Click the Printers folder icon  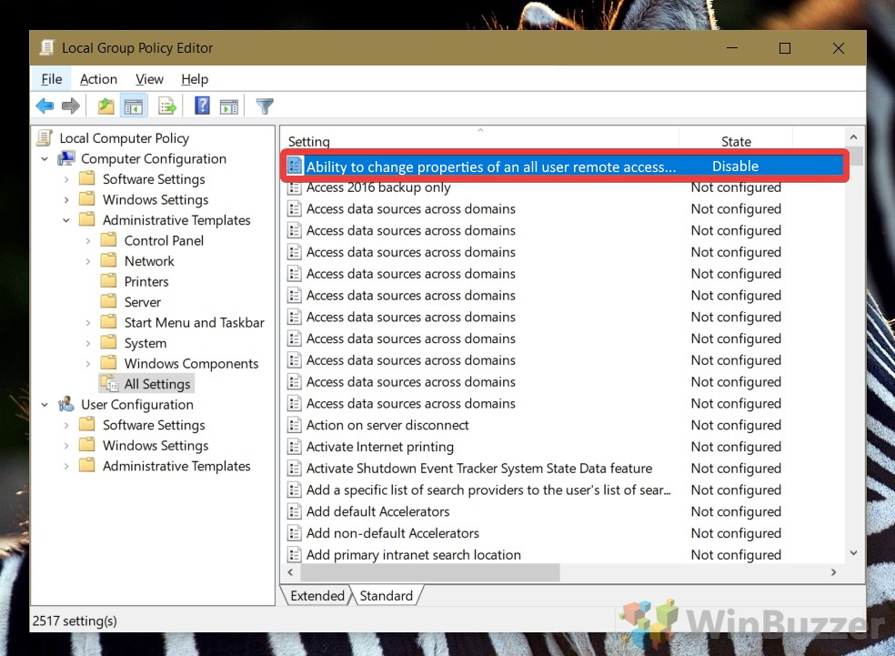[108, 281]
